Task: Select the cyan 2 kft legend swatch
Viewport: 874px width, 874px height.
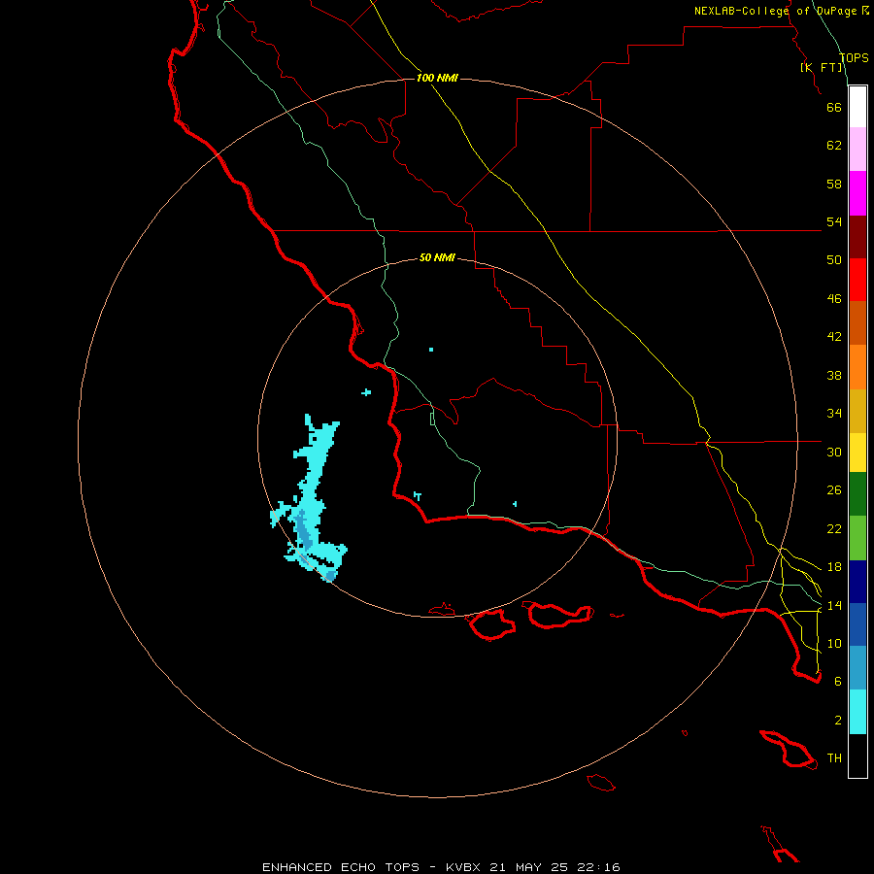Action: [x=857, y=712]
